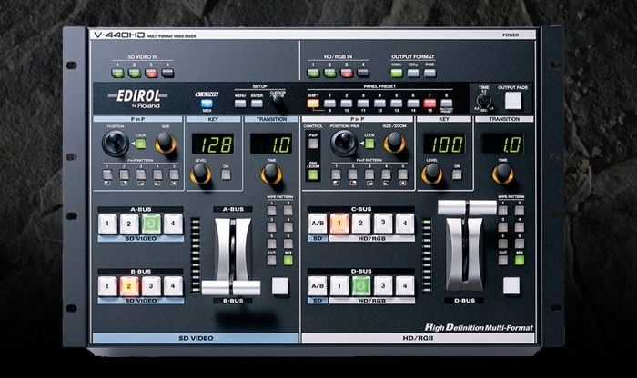637x378 pixels.
Task: Select C-BUS input 3
Action: (x=383, y=224)
